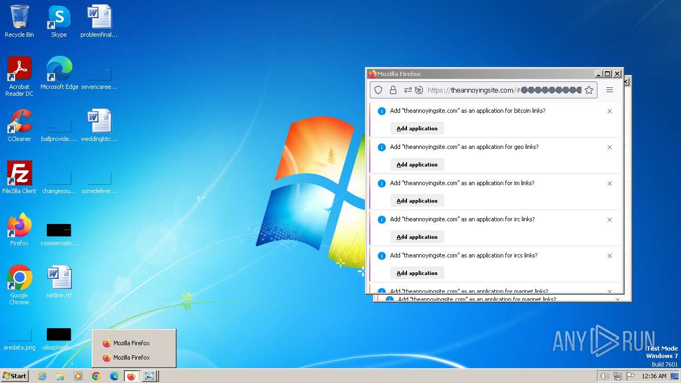Add application for ircs links
681x383 pixels.
[x=417, y=273]
